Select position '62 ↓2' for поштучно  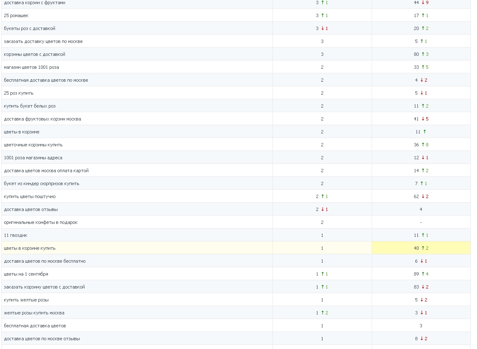tap(421, 197)
